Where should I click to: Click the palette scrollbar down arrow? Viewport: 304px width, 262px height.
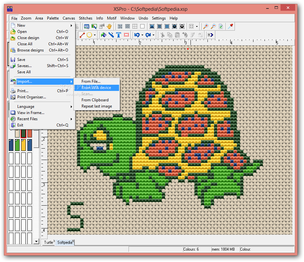(36, 241)
